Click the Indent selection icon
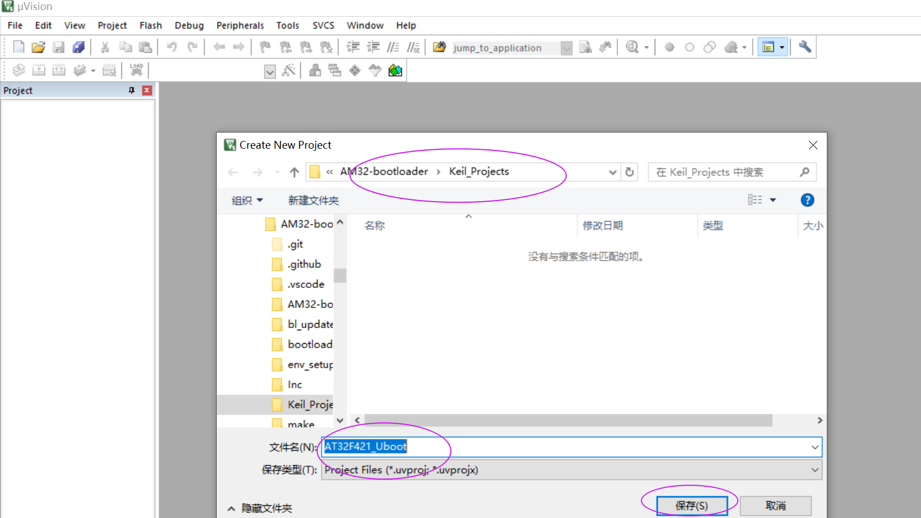 pos(353,47)
